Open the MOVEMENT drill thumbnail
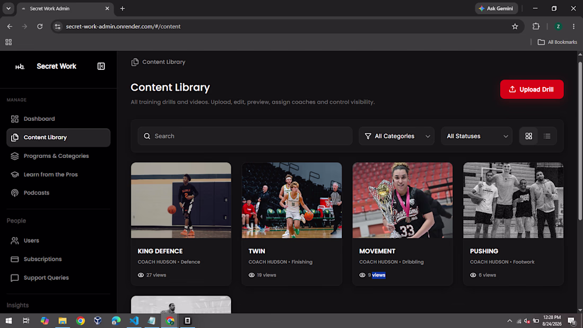 coord(403,200)
